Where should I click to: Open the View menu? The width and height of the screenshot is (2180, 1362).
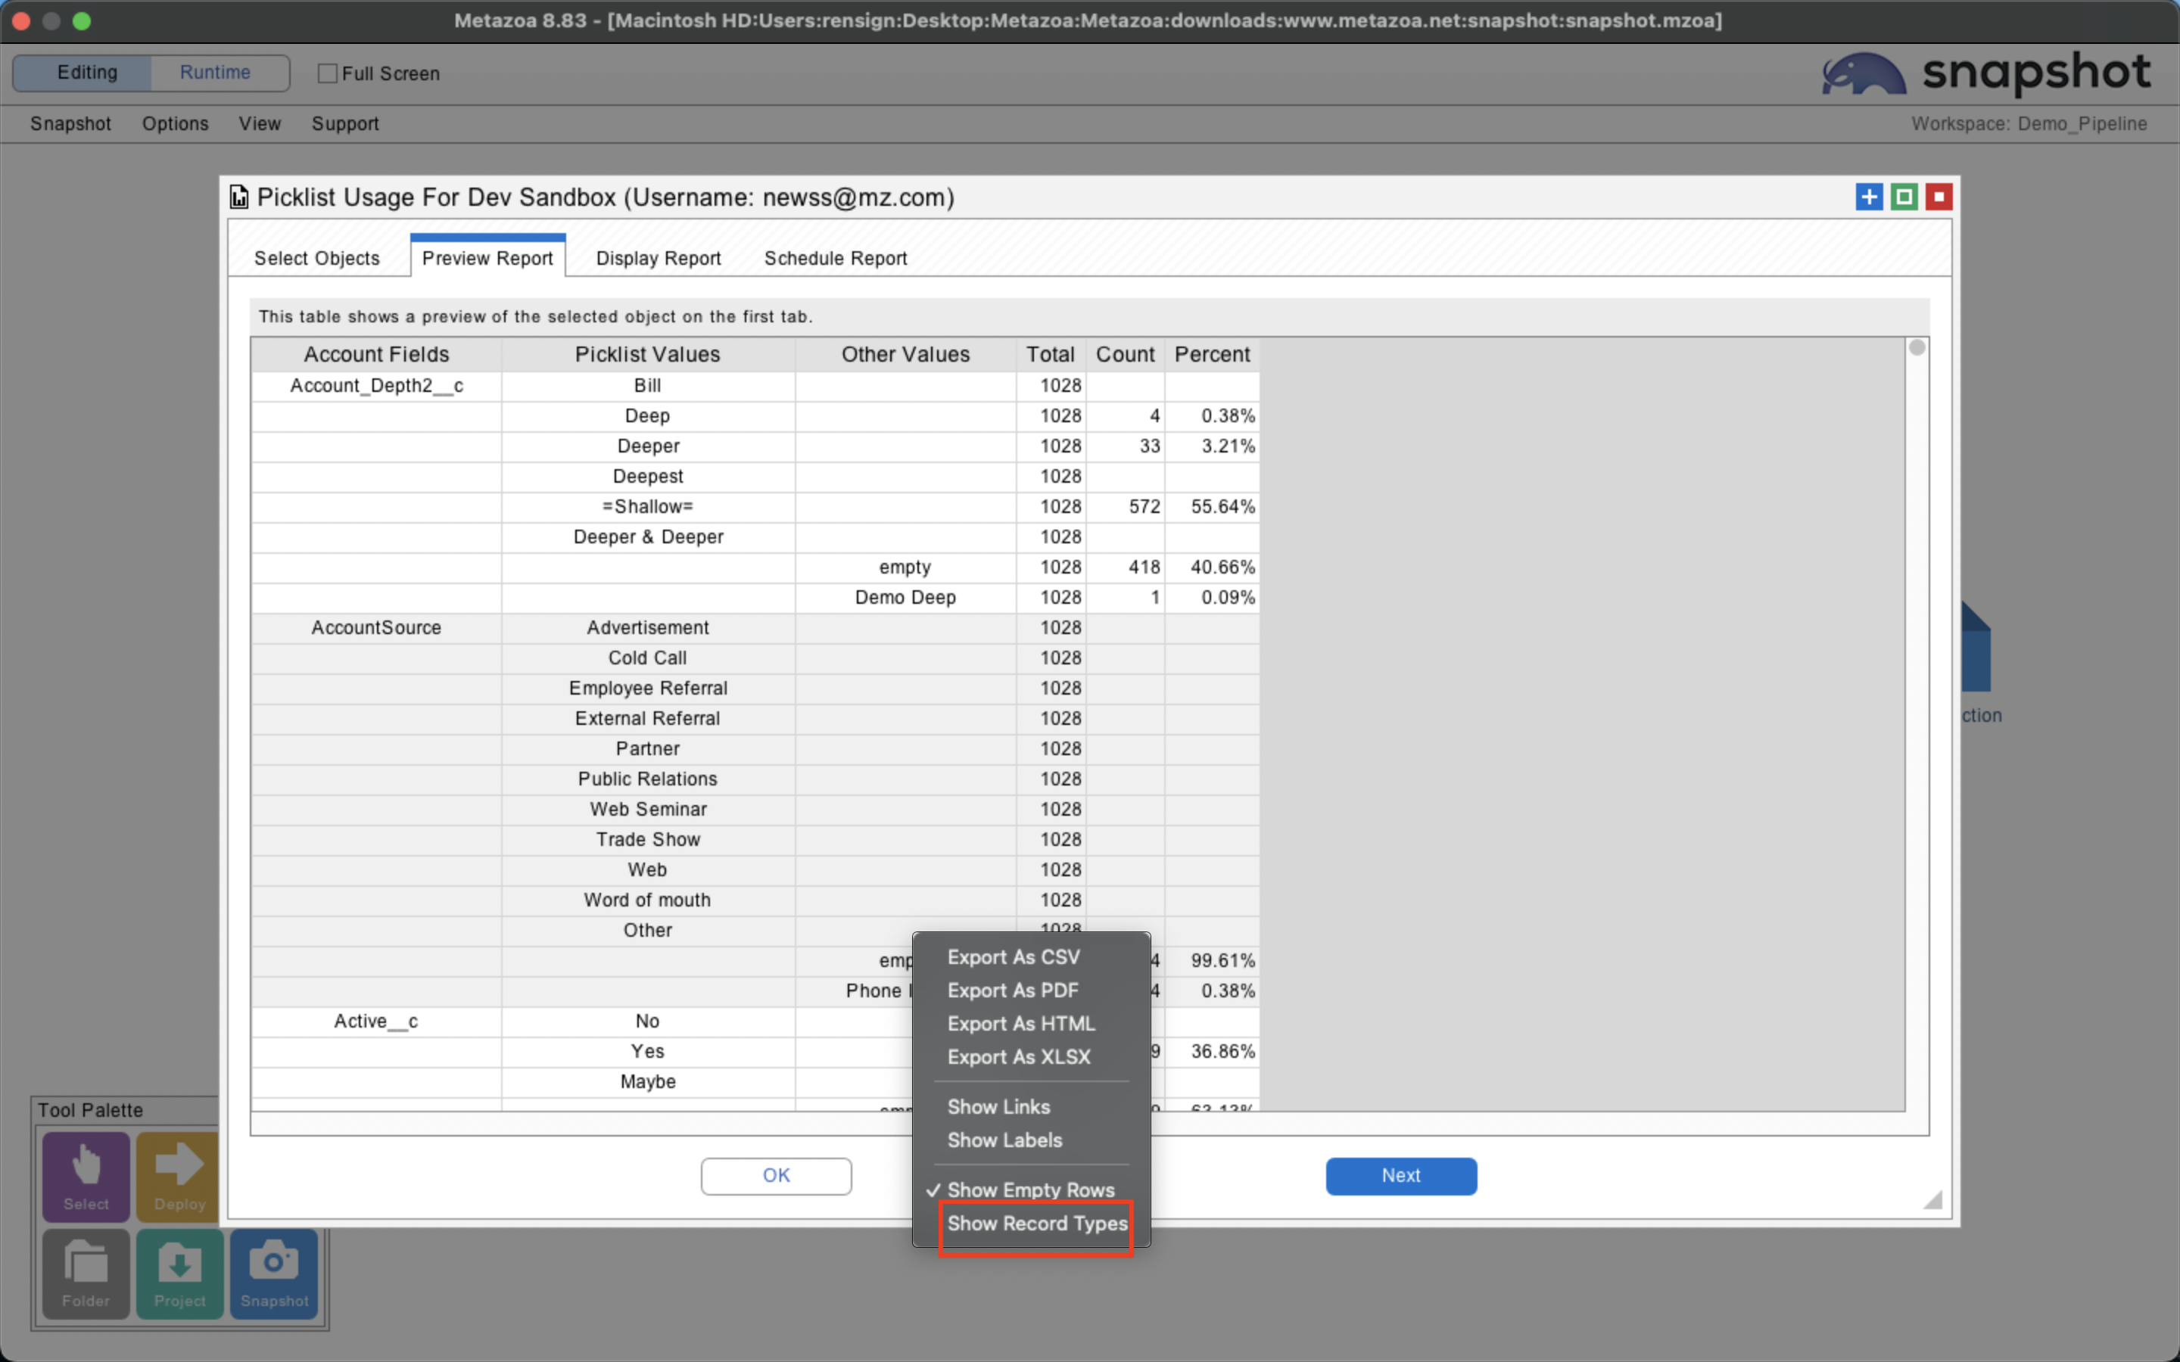[260, 123]
